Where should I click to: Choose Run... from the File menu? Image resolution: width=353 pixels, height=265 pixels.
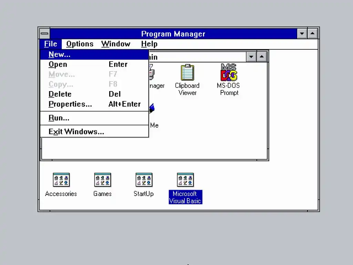[x=94, y=118]
